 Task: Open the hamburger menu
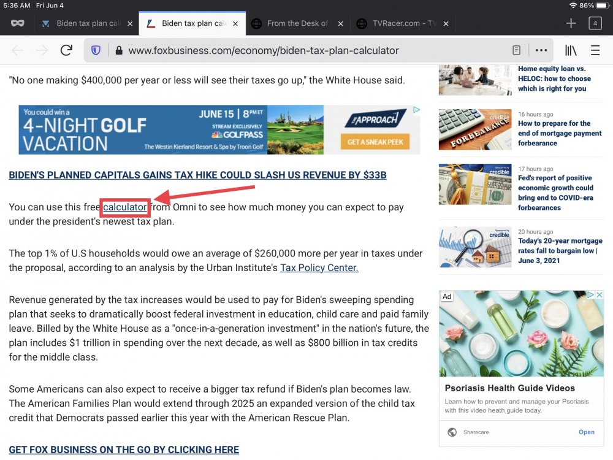(x=595, y=50)
